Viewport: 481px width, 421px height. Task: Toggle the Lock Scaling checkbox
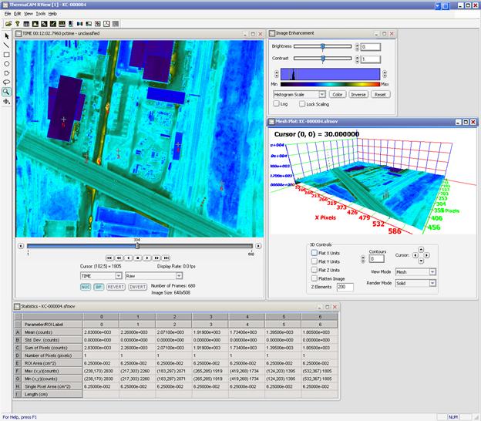tap(302, 103)
